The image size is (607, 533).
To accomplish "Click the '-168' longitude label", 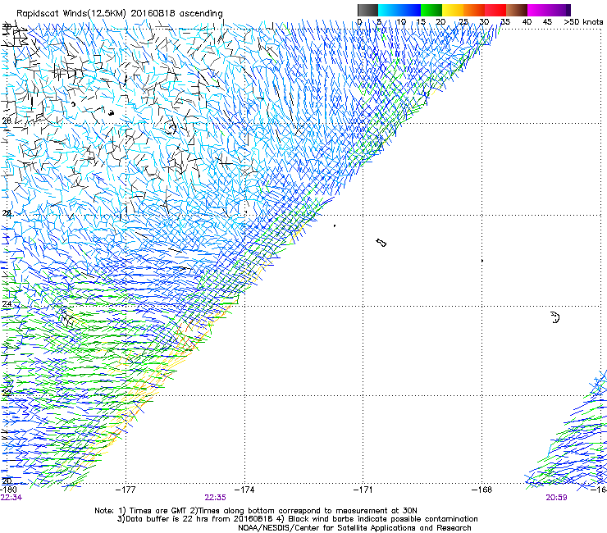I will 482,490.
